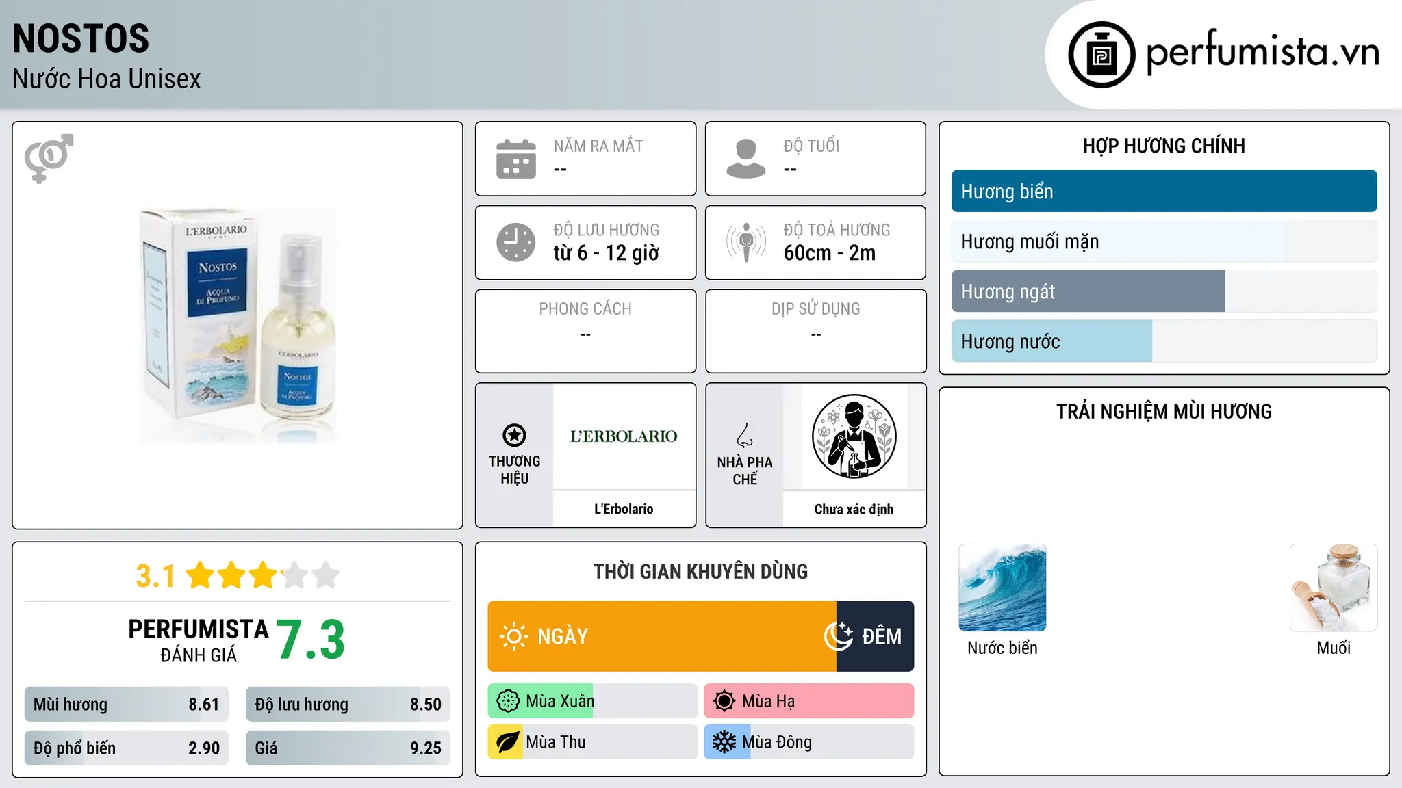Screen dimensions: 1402x788
Task: Click the person icon beside Độ tuổi
Action: click(746, 159)
